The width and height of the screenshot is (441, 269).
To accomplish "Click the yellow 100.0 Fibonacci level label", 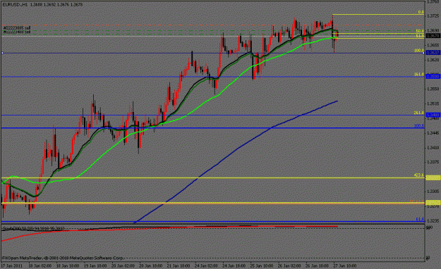I will [x=419, y=51].
